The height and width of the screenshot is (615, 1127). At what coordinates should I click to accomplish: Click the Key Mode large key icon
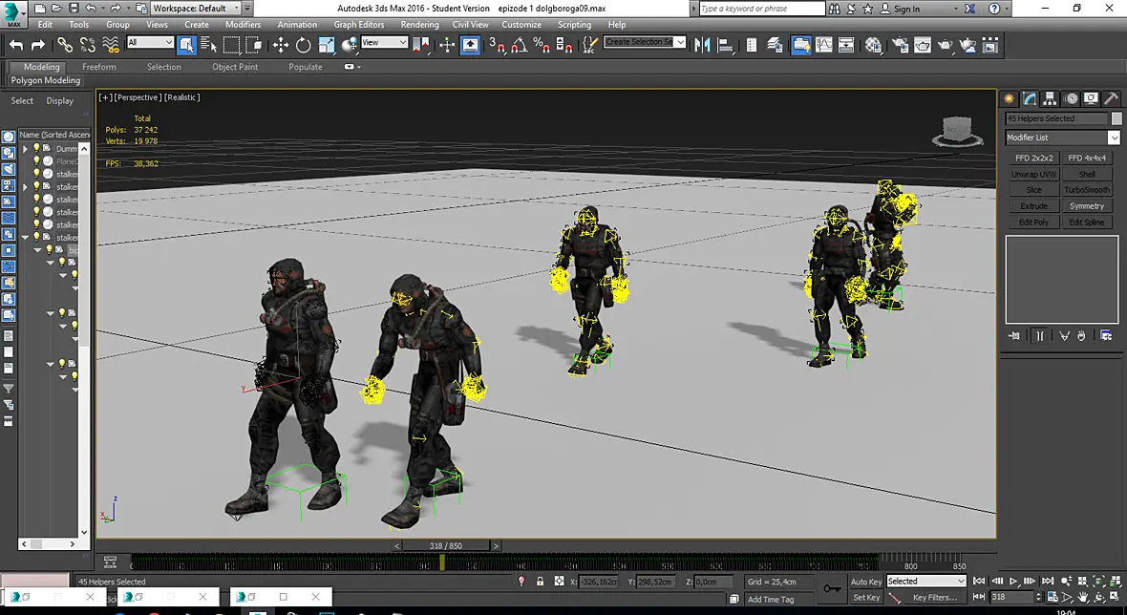click(x=832, y=588)
